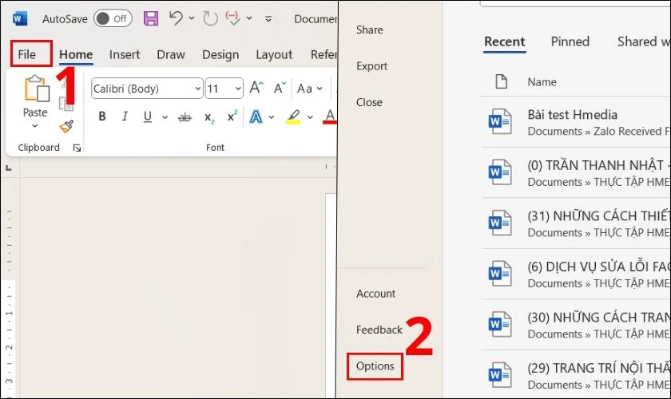This screenshot has height=399, width=671.
Task: Toggle Superscript formatting
Action: click(x=232, y=116)
